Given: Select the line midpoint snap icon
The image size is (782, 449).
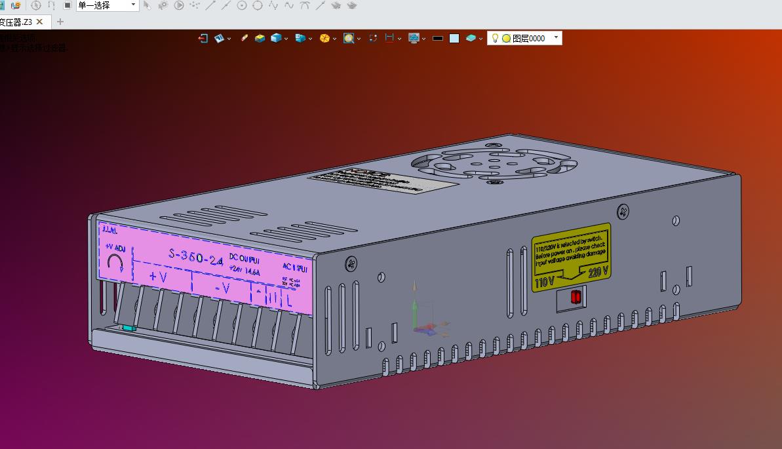Looking at the screenshot, I should pyautogui.click(x=226, y=5).
